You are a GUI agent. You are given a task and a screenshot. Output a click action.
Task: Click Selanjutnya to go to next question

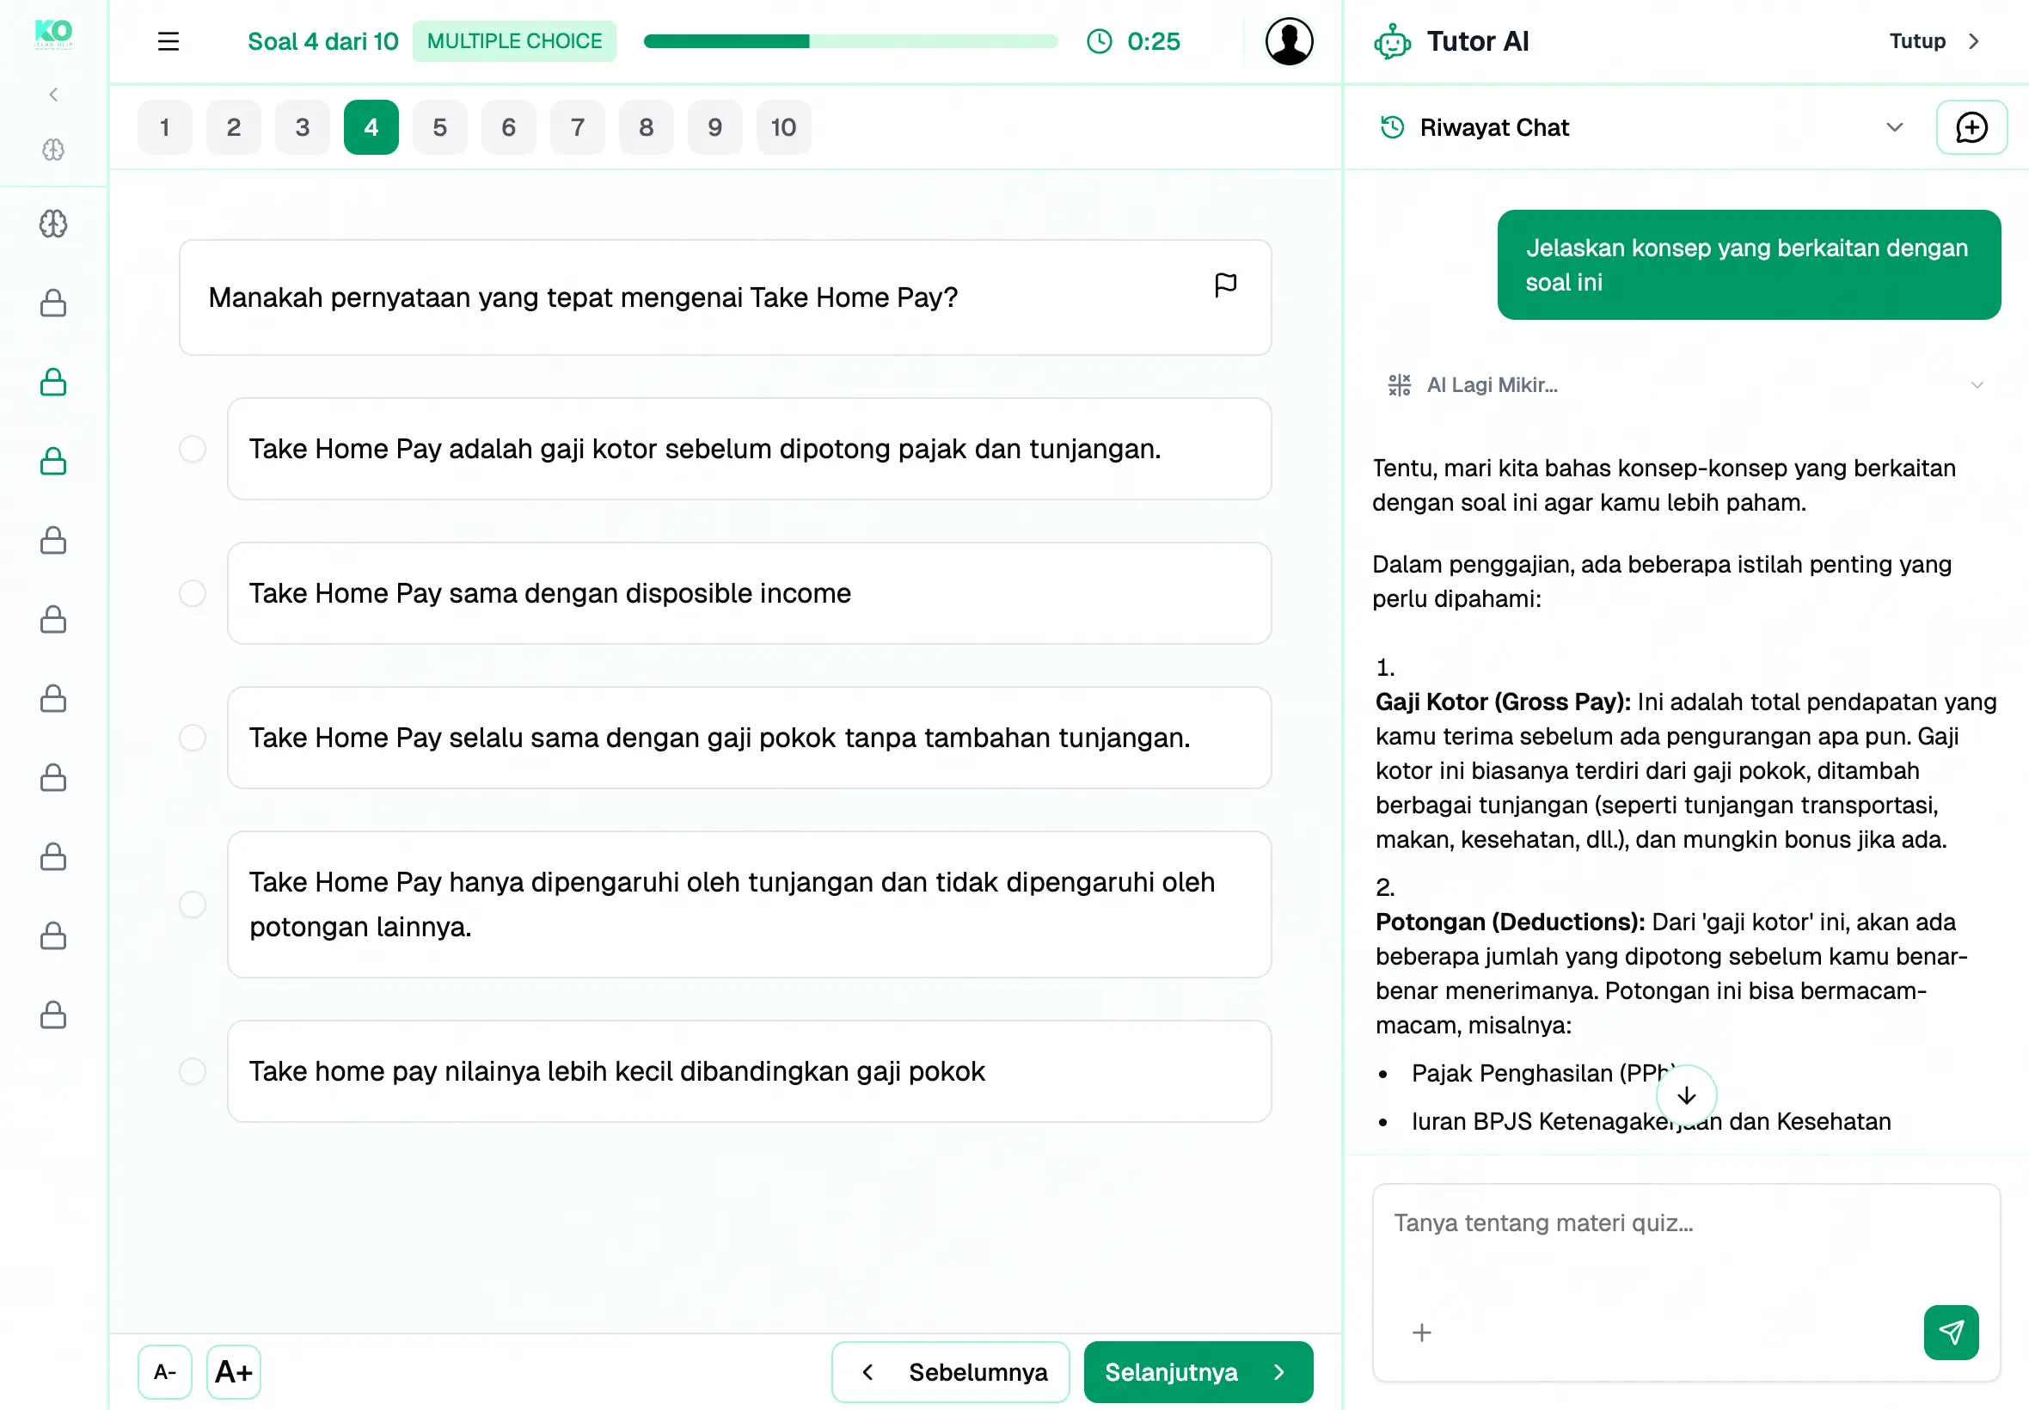point(1198,1371)
